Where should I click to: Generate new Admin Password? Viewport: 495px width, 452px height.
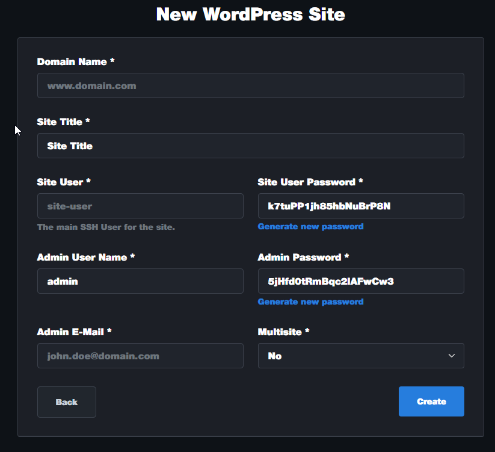pos(310,302)
